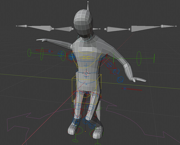Select the cyan neck circle control
The width and height of the screenshot is (180, 145).
[85, 38]
